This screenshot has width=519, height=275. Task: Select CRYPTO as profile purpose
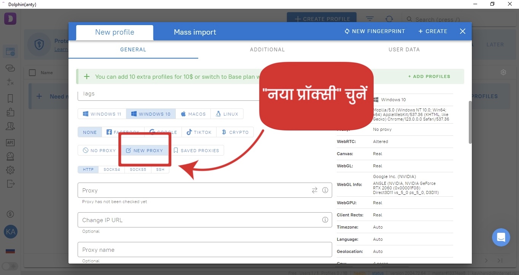pyautogui.click(x=235, y=132)
